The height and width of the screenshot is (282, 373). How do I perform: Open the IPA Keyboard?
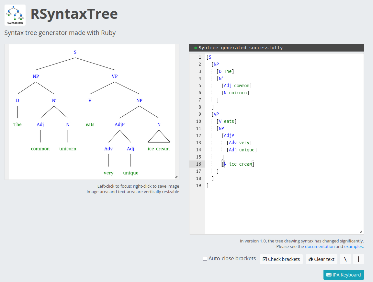pyautogui.click(x=343, y=275)
